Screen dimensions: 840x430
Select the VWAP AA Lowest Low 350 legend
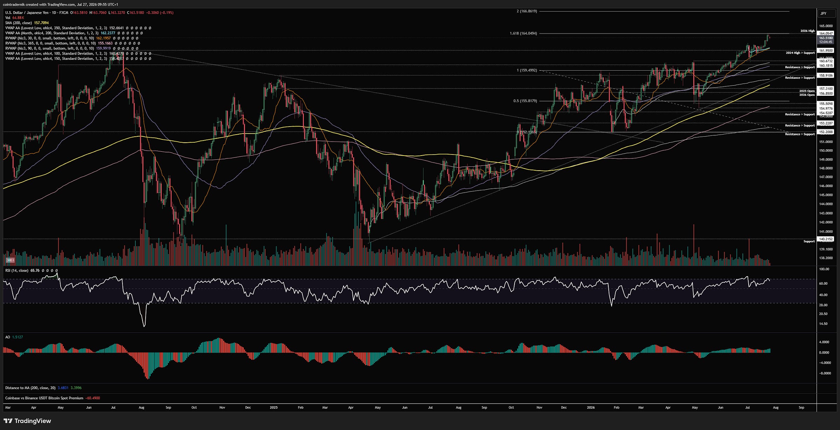coord(78,28)
